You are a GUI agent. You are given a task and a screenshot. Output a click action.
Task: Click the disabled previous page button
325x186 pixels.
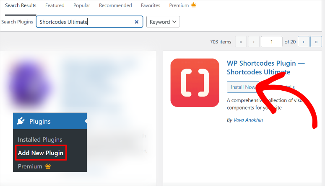coord(254,42)
